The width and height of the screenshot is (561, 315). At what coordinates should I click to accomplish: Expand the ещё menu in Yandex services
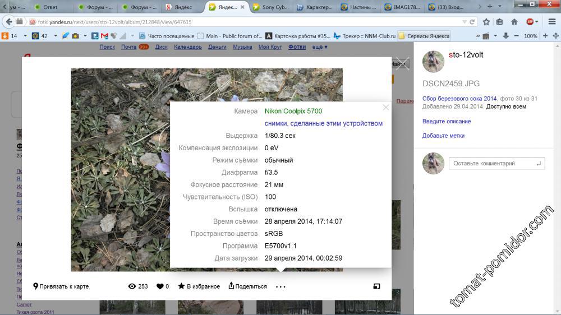(x=320, y=47)
